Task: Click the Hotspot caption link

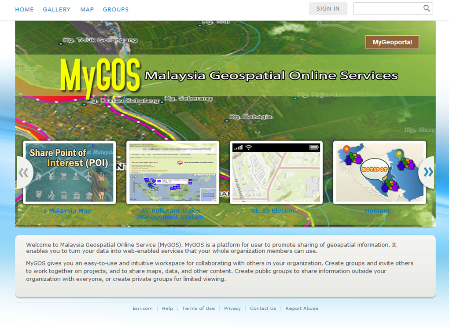Action: pos(377,211)
